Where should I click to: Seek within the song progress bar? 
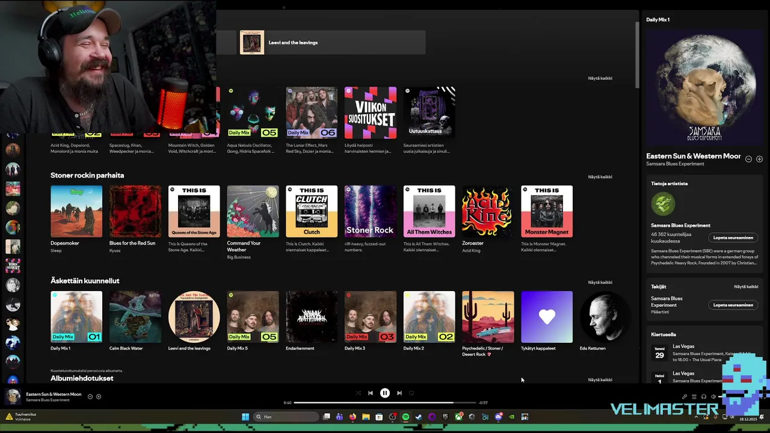pos(385,402)
